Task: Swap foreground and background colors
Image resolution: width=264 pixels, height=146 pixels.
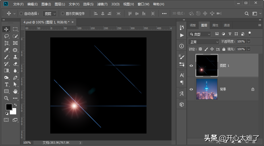Action: pyautogui.click(x=15, y=105)
